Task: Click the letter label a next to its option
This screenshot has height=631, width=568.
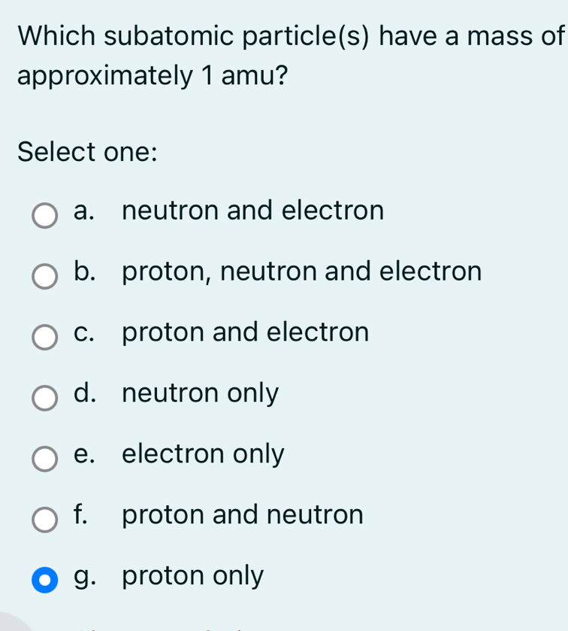Action: click(83, 211)
